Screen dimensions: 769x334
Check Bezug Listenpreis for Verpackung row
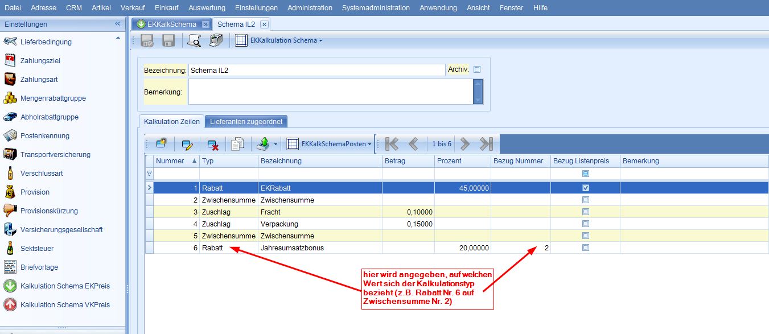coord(586,224)
